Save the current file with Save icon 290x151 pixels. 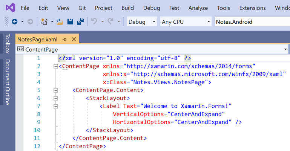click(x=70, y=22)
